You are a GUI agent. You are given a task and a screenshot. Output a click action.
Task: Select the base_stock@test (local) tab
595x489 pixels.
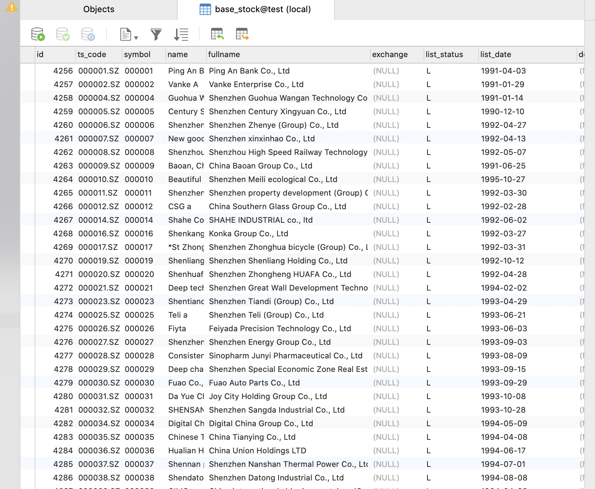(256, 9)
